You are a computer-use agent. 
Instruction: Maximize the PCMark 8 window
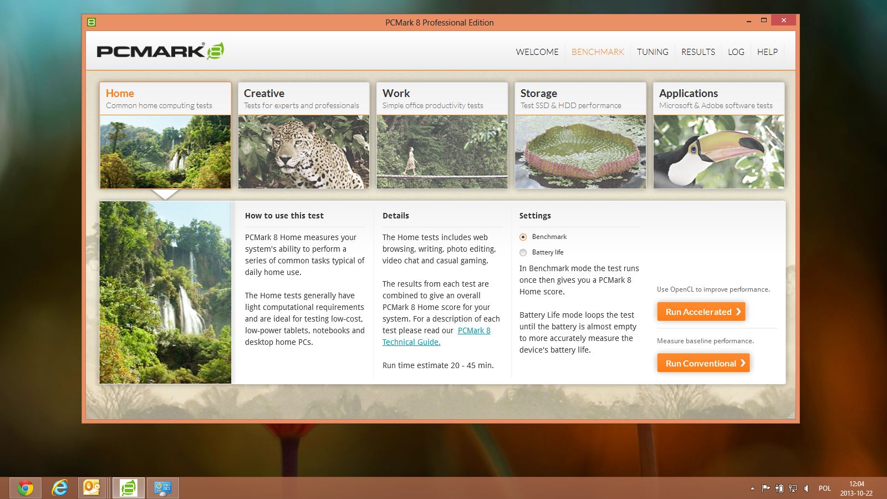pos(763,21)
